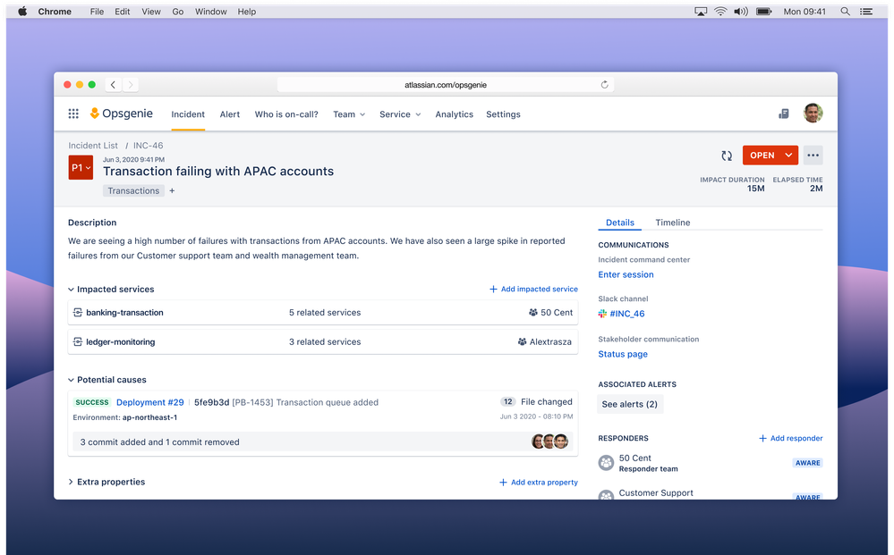Open the Deployment #29 link
Viewport: 894px width, 555px height.
150,402
